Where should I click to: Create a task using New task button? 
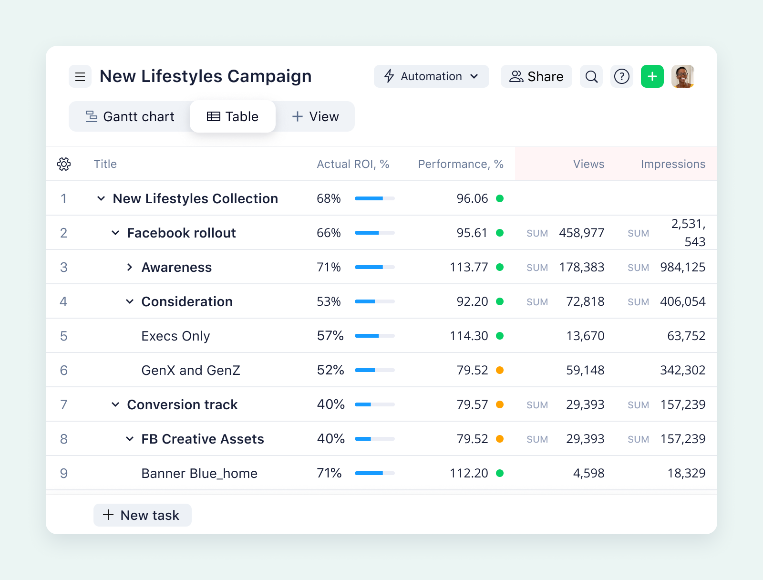click(x=142, y=515)
